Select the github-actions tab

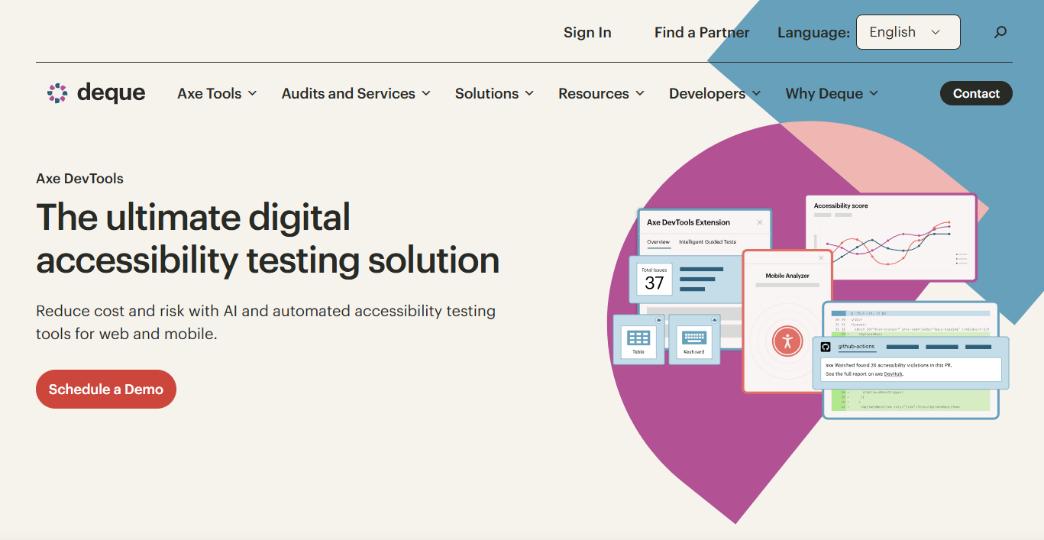coord(856,347)
